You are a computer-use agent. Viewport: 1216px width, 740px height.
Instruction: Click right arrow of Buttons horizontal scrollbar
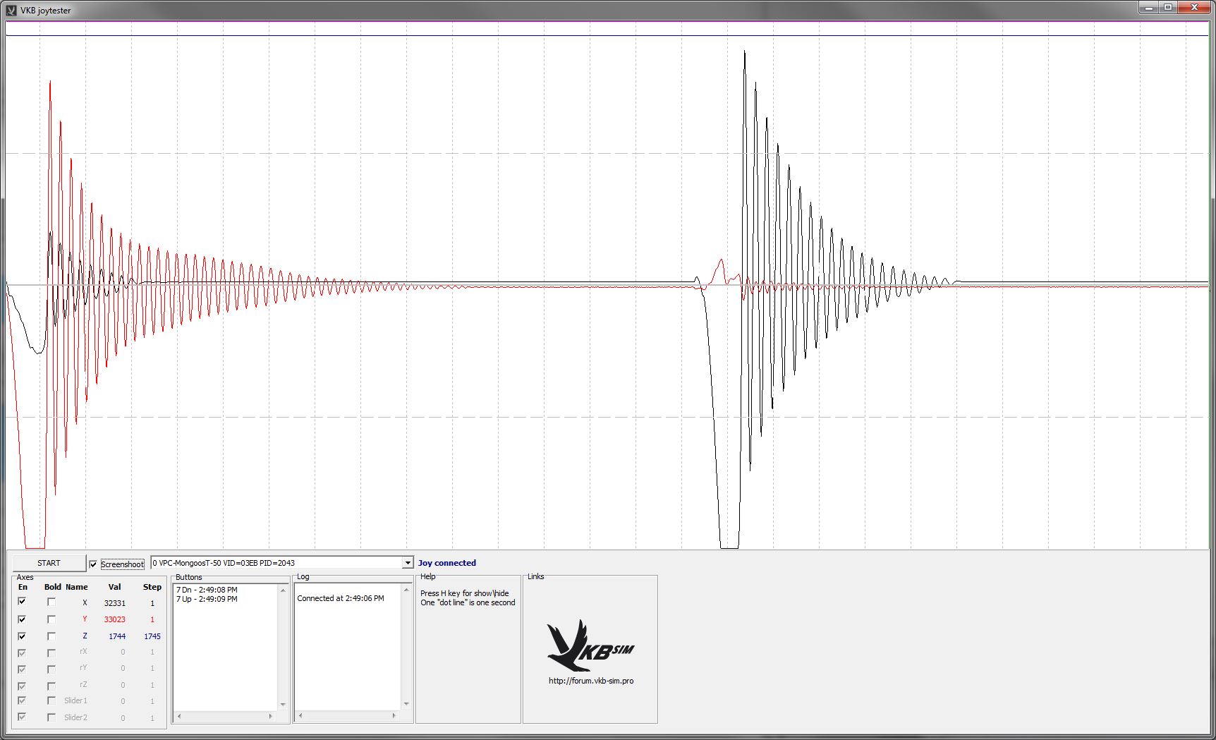tap(271, 716)
